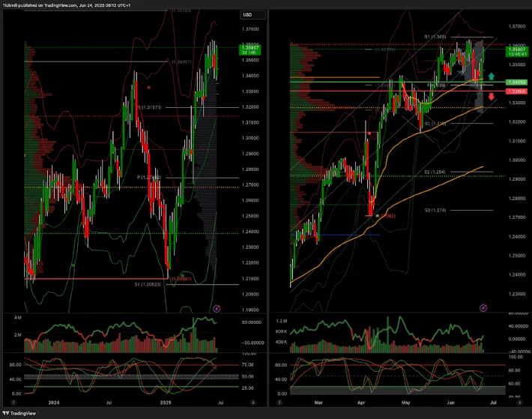Click the purple lightning icon on right chart
Image resolution: width=532 pixels, height=419 pixels.
click(483, 307)
